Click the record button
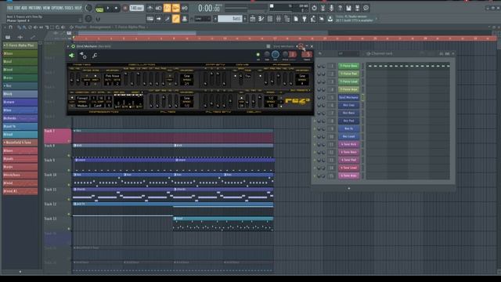Viewport: 501px width, 282px height. [125, 9]
